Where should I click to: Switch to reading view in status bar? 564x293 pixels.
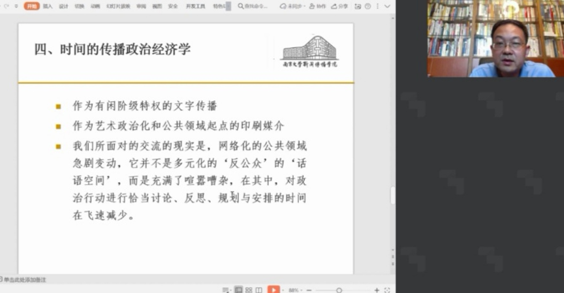pos(259,290)
